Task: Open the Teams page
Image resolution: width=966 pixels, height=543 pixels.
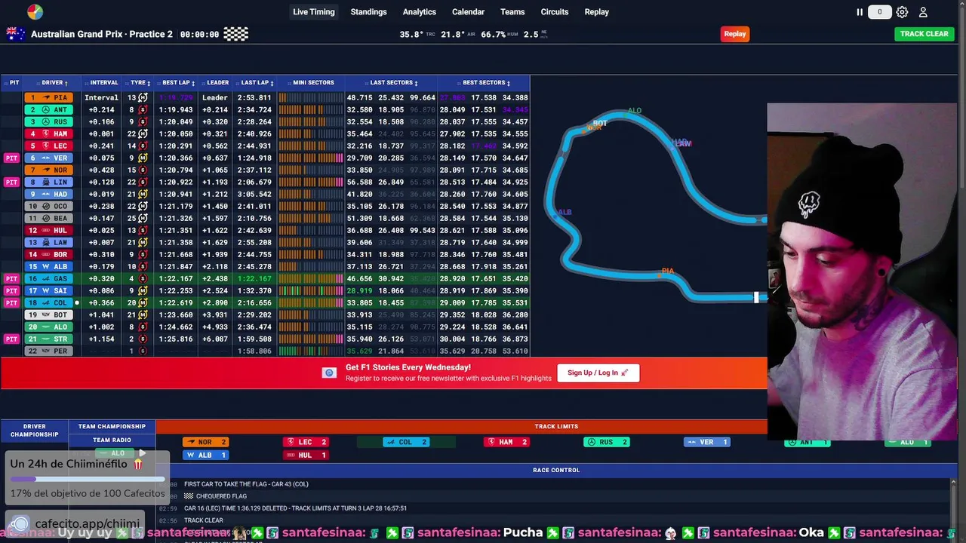Action: point(512,12)
